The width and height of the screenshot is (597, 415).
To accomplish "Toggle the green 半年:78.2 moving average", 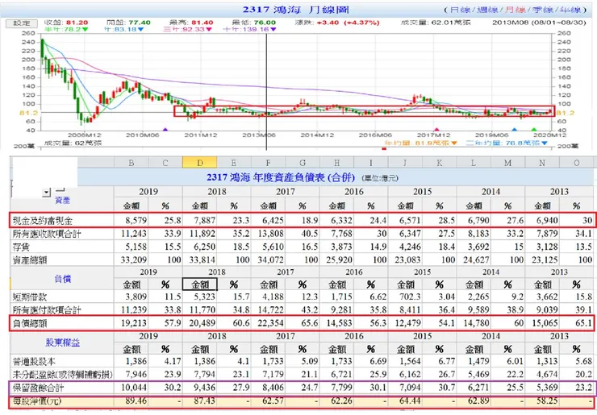I will (66, 29).
